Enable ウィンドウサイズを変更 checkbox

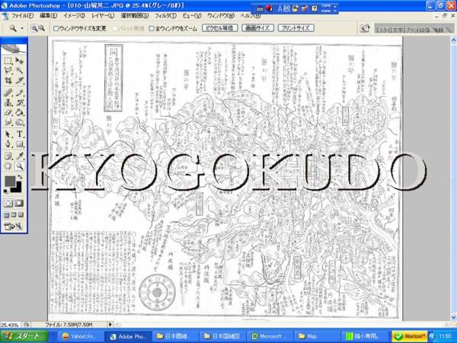click(x=56, y=28)
